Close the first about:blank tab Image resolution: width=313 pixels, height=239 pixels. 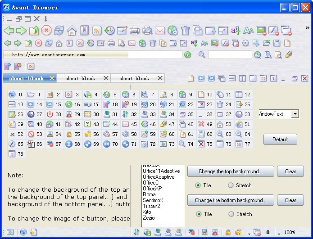click(x=52, y=78)
